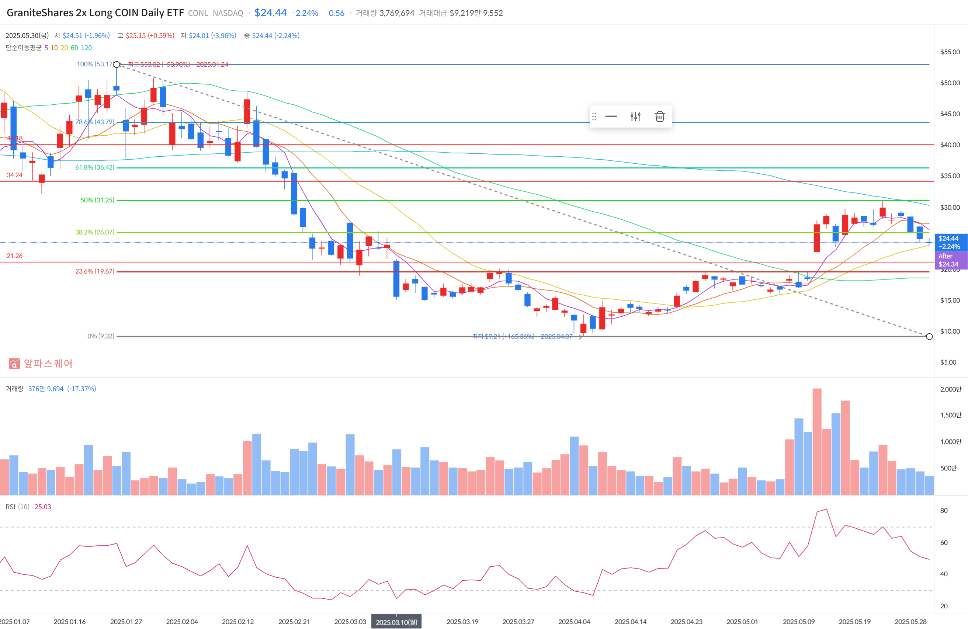968x629 pixels.
Task: Select the 100% (53.17) Fibonacci level label
Action: [95, 64]
